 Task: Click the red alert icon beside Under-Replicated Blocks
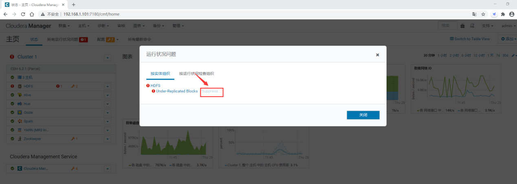154,91
